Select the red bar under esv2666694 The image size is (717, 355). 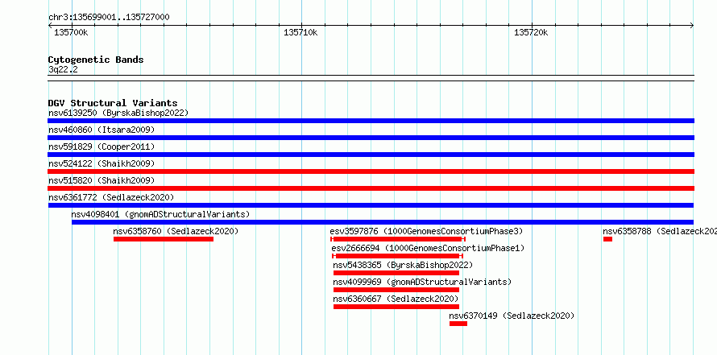[397, 256]
